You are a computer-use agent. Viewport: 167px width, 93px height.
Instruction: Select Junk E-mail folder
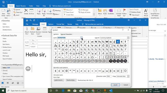pos(6,50)
